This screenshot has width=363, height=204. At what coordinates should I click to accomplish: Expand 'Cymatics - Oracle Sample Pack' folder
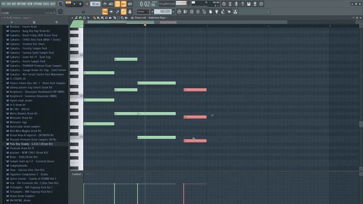pos(28,61)
